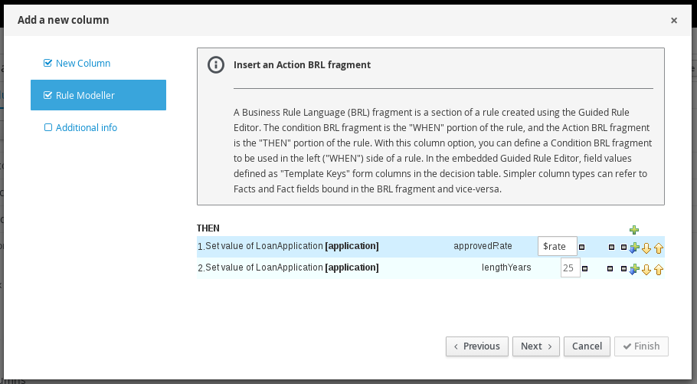The width and height of the screenshot is (697, 384).
Task: Click the $rate value input field
Action: point(557,246)
